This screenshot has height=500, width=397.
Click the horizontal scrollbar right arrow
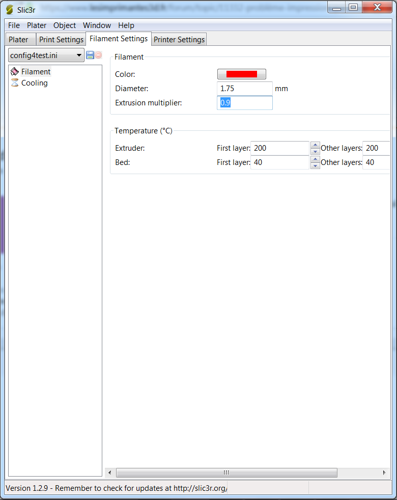point(384,473)
